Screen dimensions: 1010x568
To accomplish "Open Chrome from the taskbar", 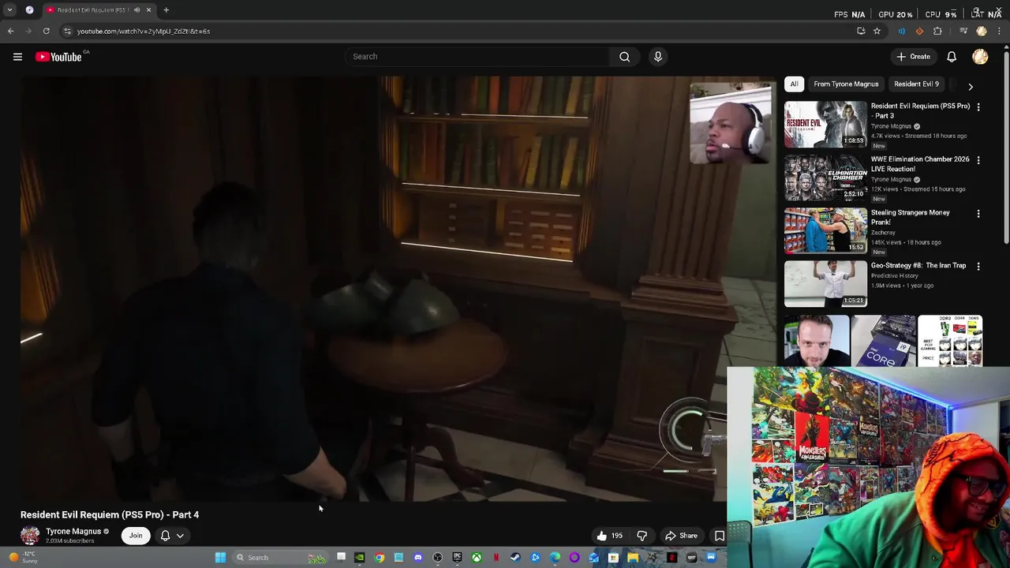I will coord(379,558).
